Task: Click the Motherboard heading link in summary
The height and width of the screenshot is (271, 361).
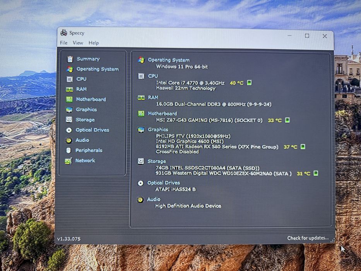Action: click(162, 113)
